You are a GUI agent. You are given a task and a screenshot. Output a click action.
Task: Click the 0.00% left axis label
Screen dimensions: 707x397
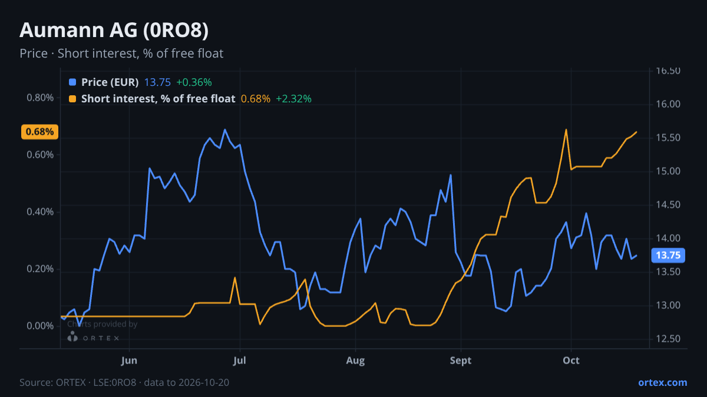click(x=40, y=326)
